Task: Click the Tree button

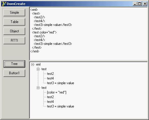Action: pyautogui.click(x=14, y=64)
